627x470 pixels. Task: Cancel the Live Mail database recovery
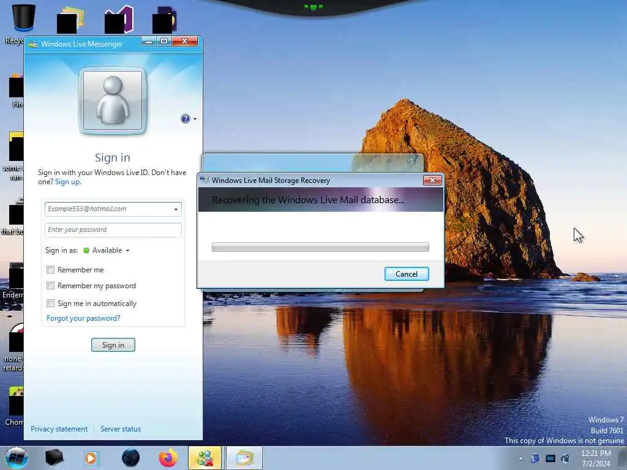pyautogui.click(x=407, y=274)
